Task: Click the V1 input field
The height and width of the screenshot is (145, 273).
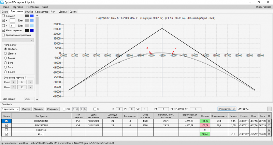Action: pos(132,109)
